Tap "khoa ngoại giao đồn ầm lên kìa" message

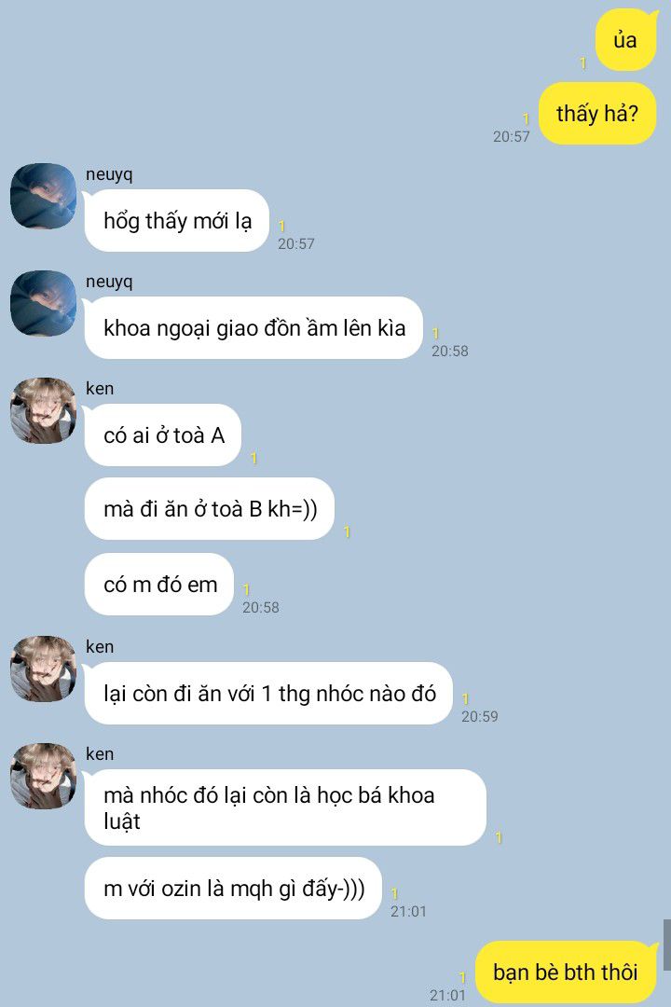pos(253,327)
